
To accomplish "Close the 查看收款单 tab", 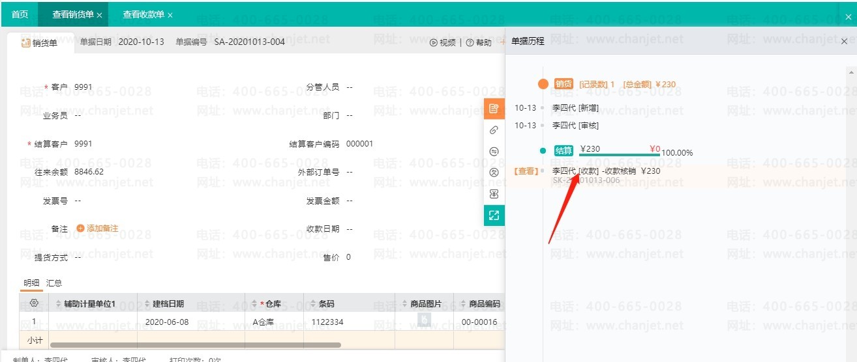I will (x=170, y=15).
